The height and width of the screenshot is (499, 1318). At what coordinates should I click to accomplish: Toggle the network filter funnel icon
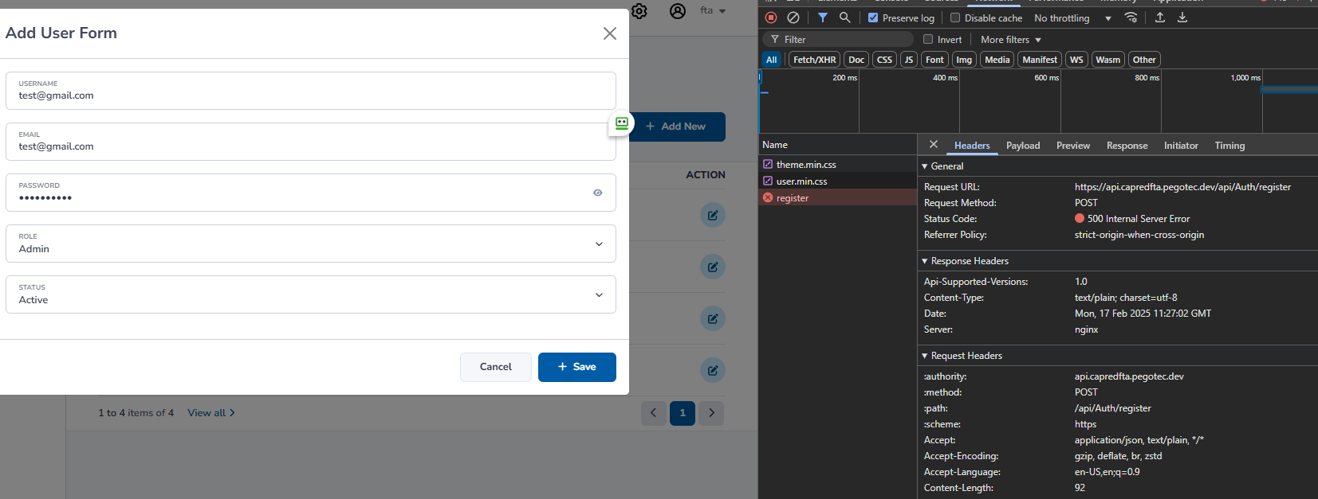click(x=822, y=18)
